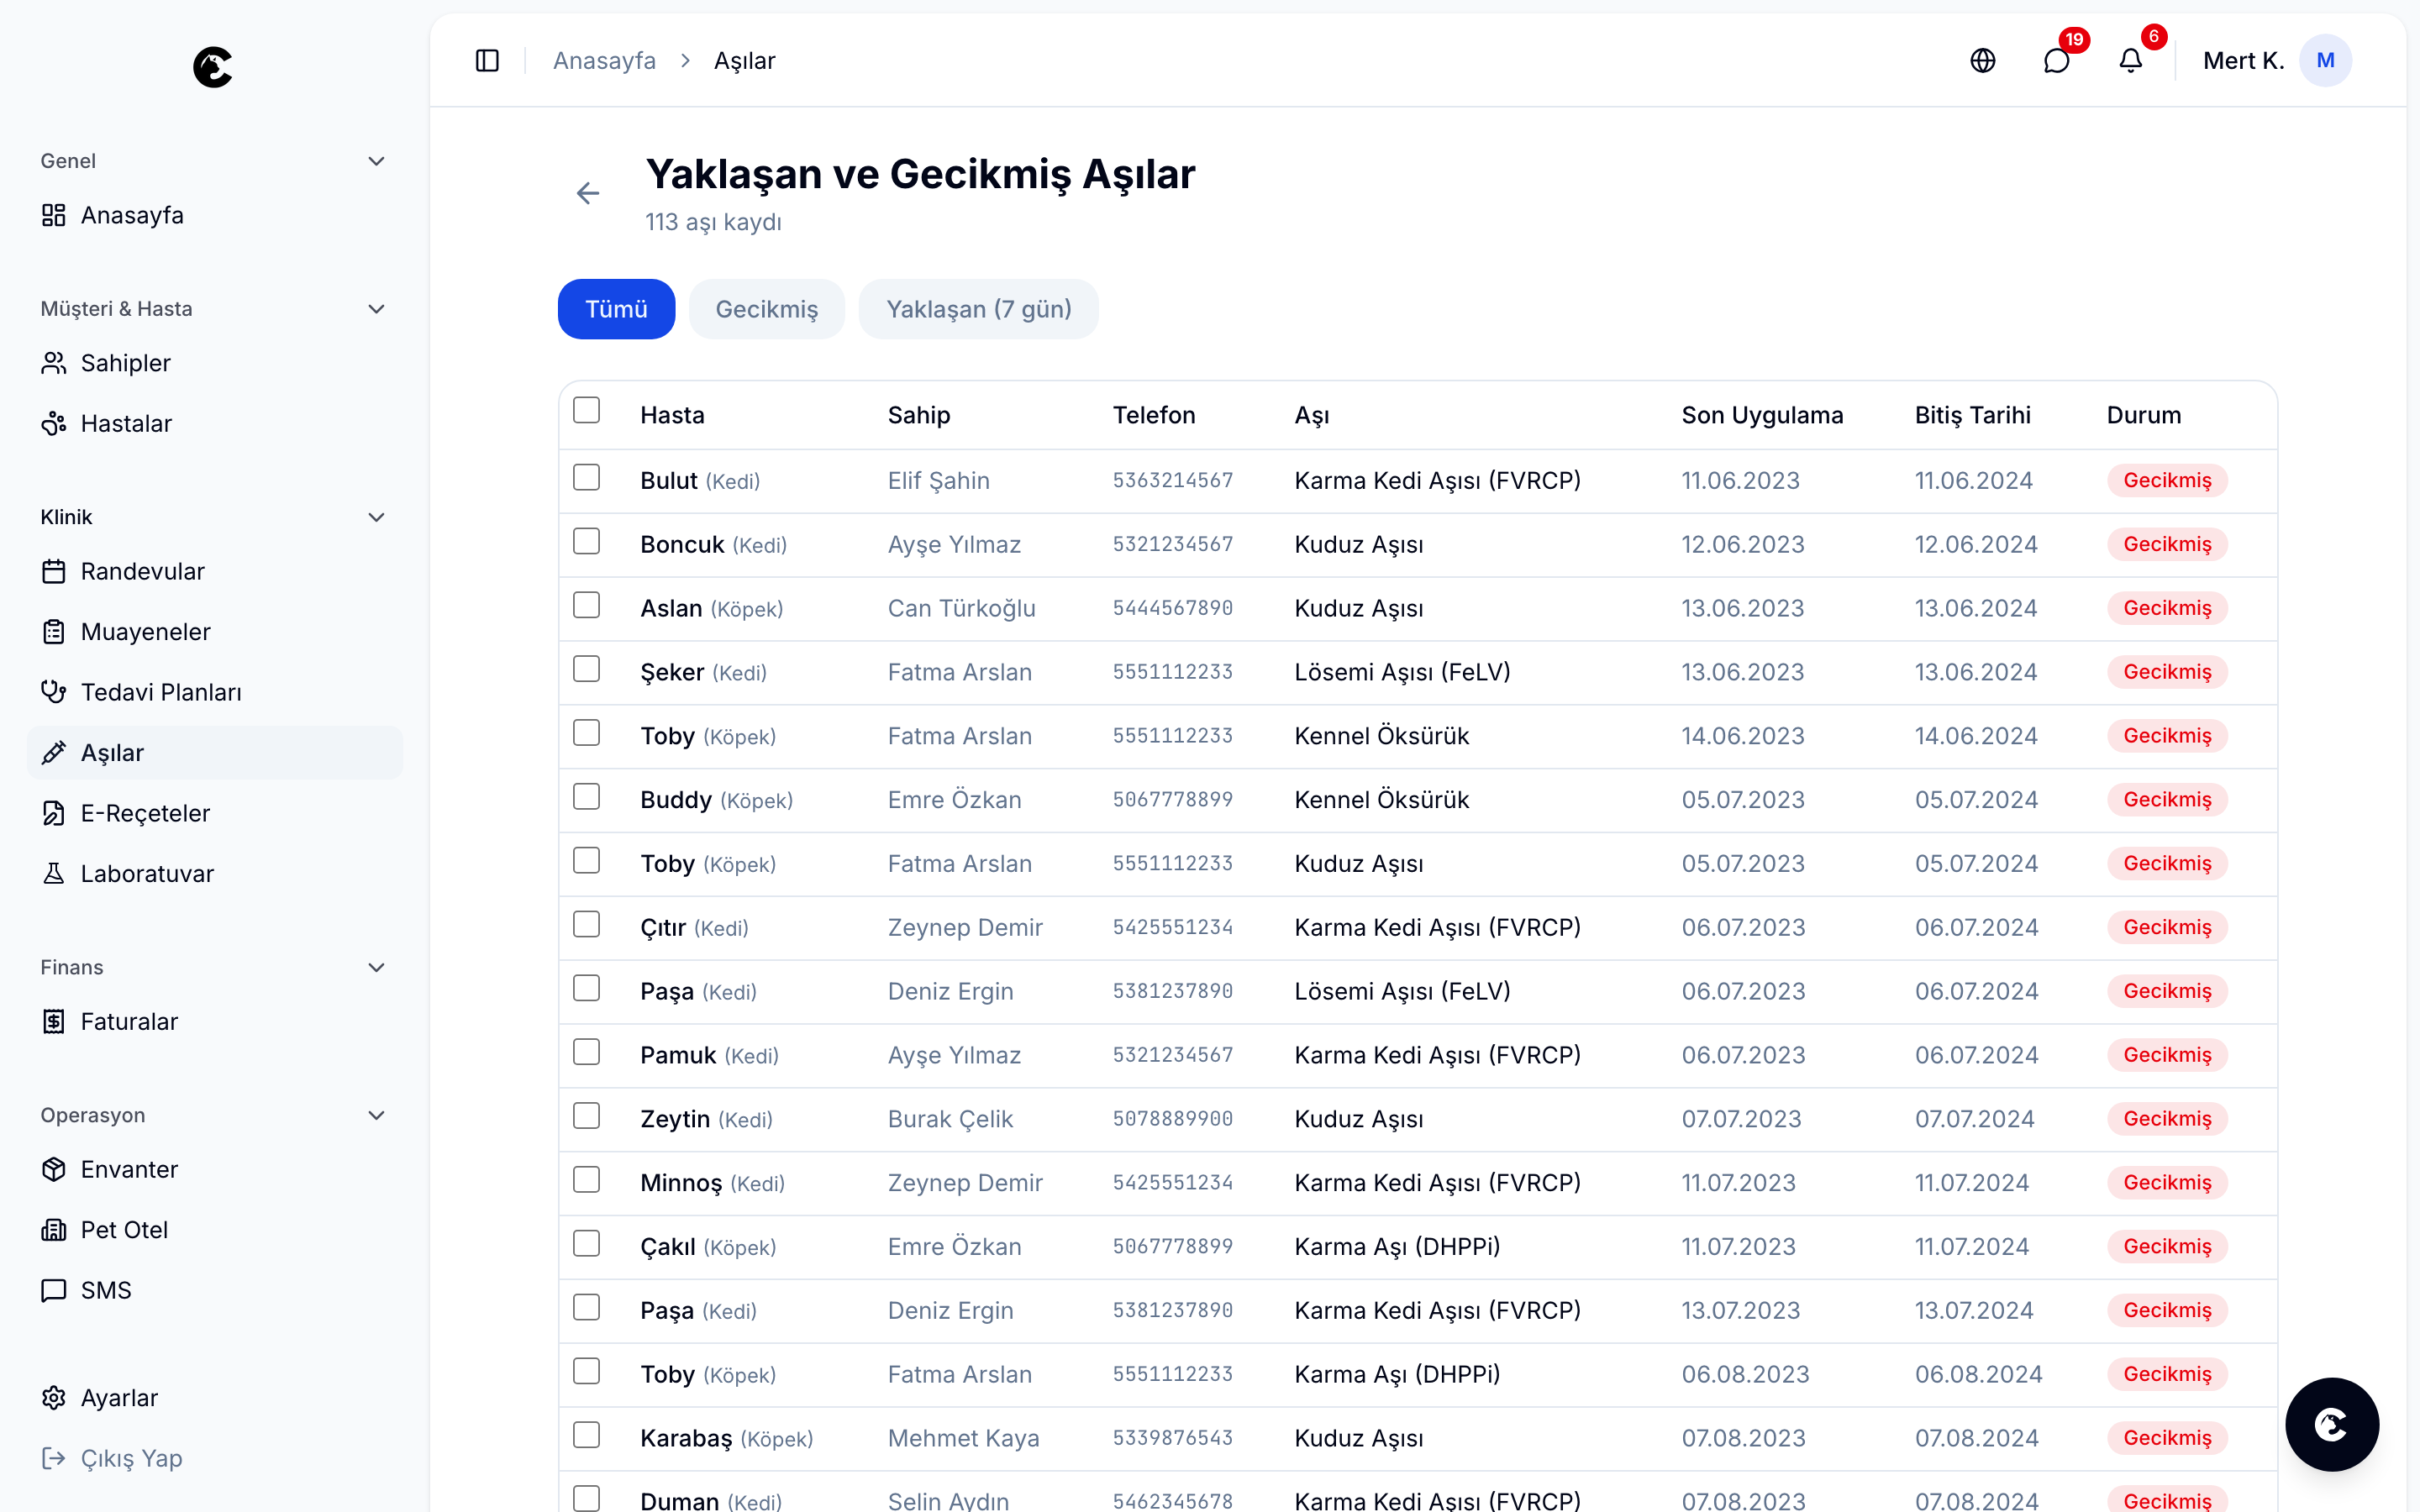
Task: Toggle the select-all checkbox in table header
Action: (x=587, y=410)
